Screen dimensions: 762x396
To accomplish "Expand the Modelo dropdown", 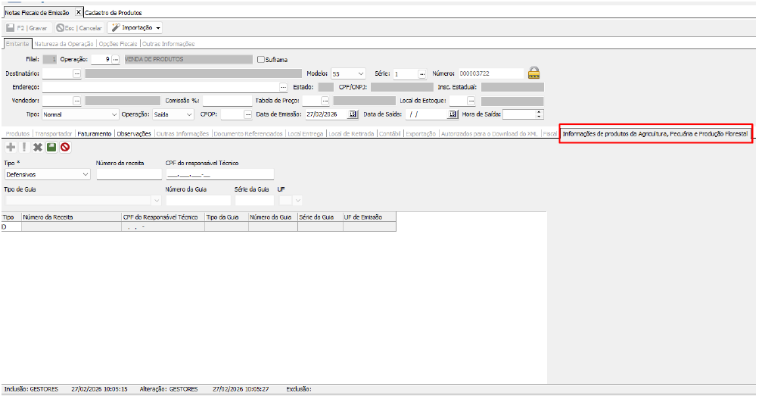I will [x=360, y=73].
